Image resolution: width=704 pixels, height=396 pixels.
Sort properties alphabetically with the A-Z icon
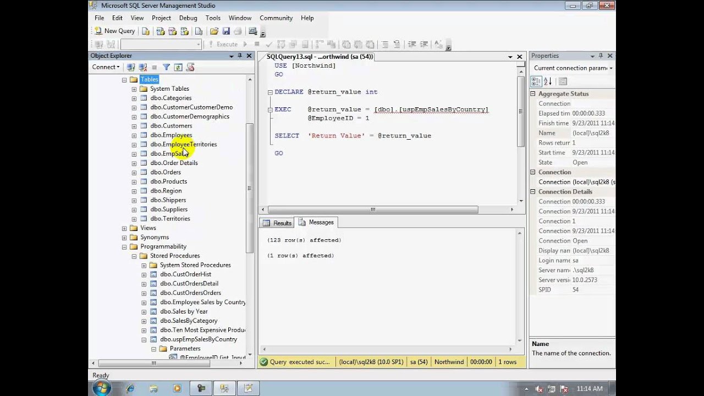pyautogui.click(x=548, y=81)
